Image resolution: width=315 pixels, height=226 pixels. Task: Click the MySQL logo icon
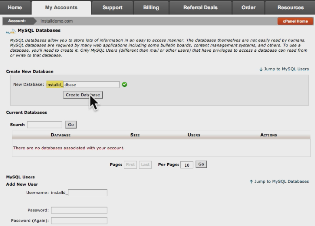click(x=11, y=31)
